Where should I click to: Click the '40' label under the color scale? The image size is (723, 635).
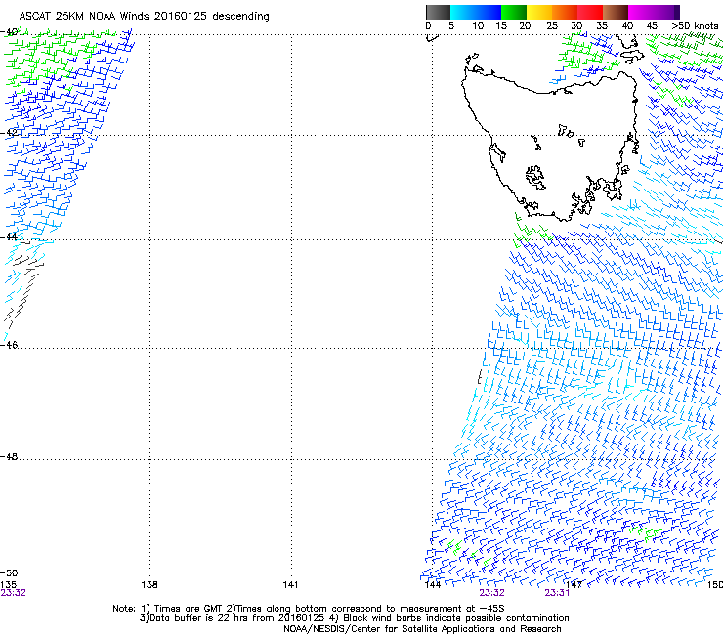point(627,26)
